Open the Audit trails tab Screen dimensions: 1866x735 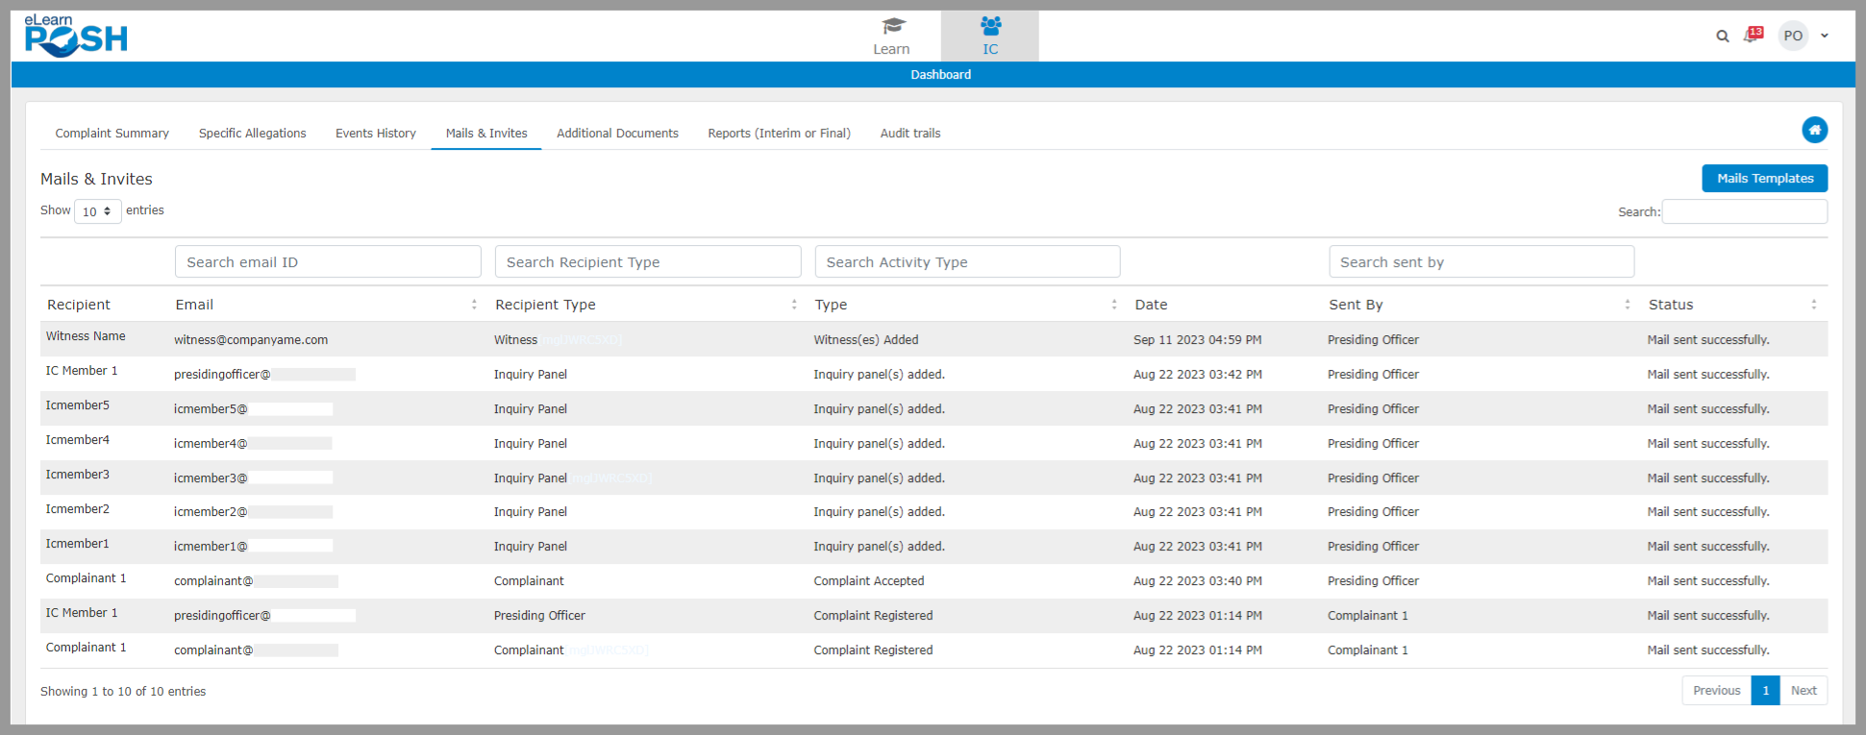(x=909, y=134)
